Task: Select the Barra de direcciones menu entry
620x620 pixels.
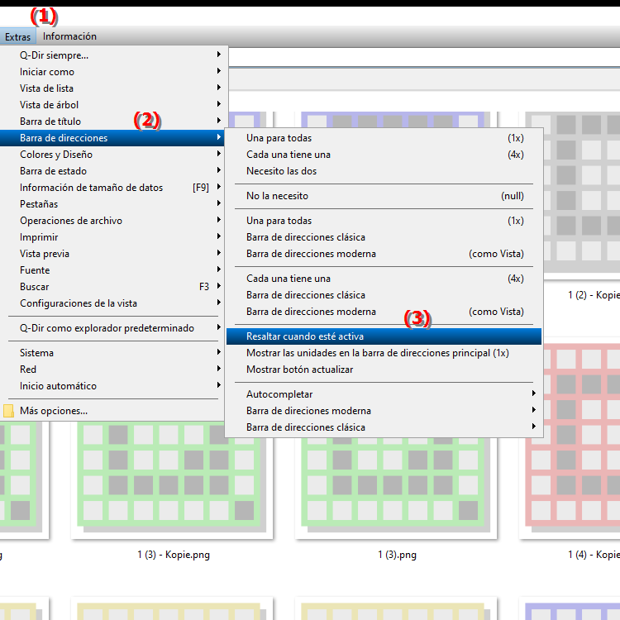Action: 113,138
